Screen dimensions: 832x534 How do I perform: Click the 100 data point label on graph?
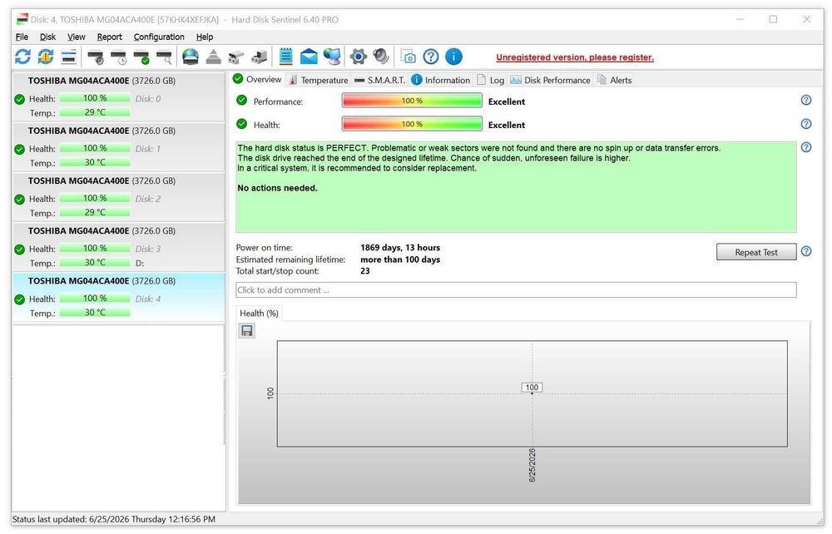pos(532,387)
